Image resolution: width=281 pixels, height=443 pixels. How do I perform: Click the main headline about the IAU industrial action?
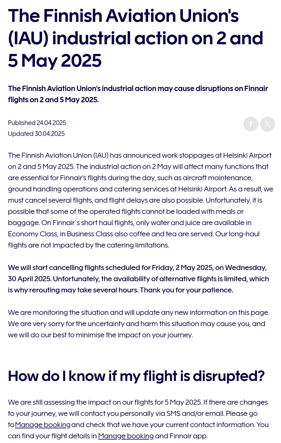point(136,38)
